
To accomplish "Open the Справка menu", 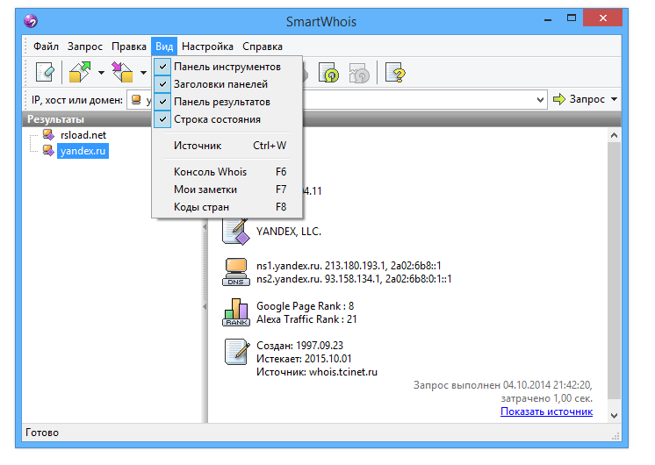I will pyautogui.click(x=263, y=46).
